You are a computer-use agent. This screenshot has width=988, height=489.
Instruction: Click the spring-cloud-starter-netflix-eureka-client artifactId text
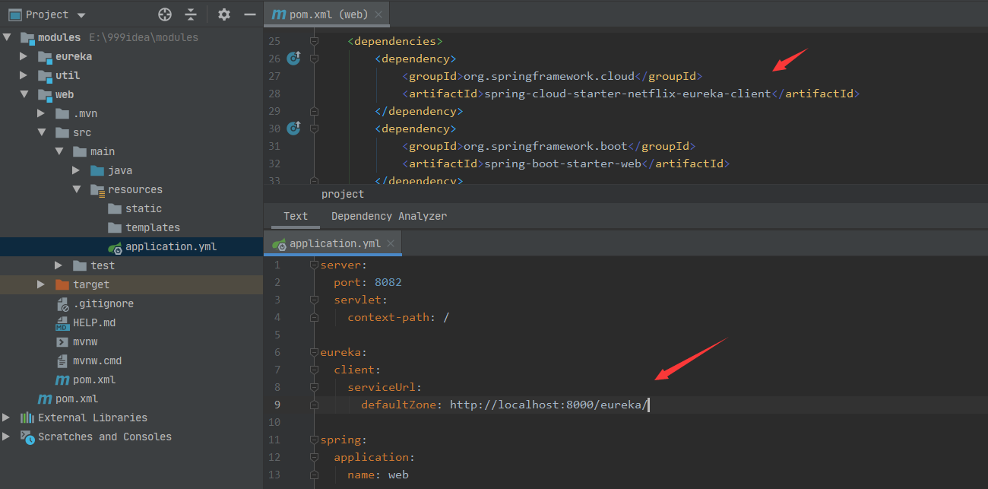pos(628,94)
